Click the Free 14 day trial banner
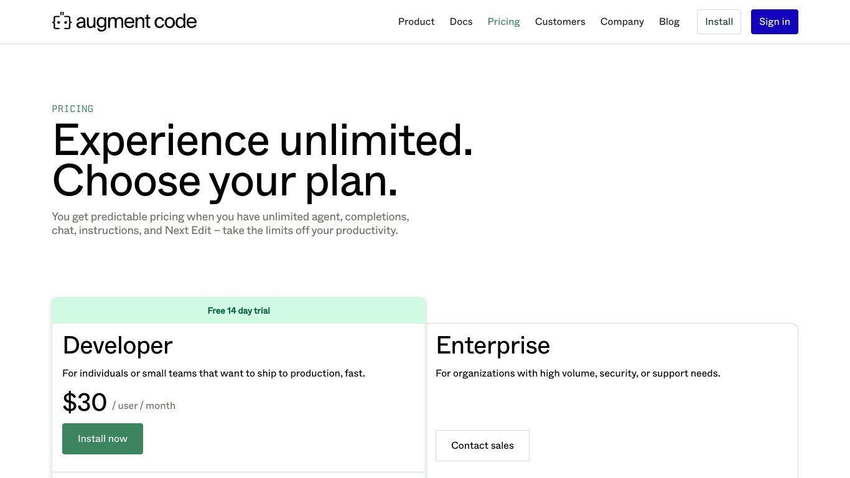Screen dimensions: 850x478 tap(239, 311)
